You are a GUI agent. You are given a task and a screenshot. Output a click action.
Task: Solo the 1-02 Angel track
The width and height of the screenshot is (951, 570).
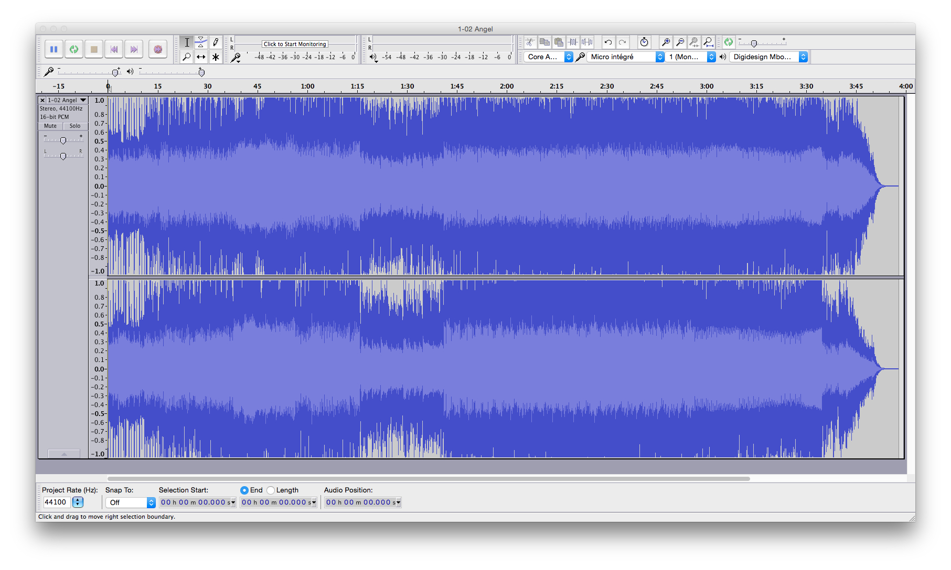pyautogui.click(x=75, y=126)
